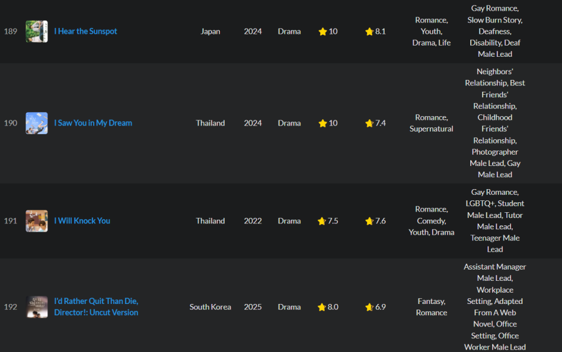
Task: Click the I Saw You in My Dream poster
Action: click(37, 123)
